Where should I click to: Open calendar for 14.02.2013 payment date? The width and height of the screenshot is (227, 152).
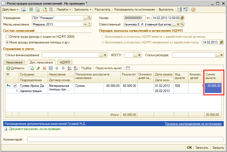pos(222,42)
